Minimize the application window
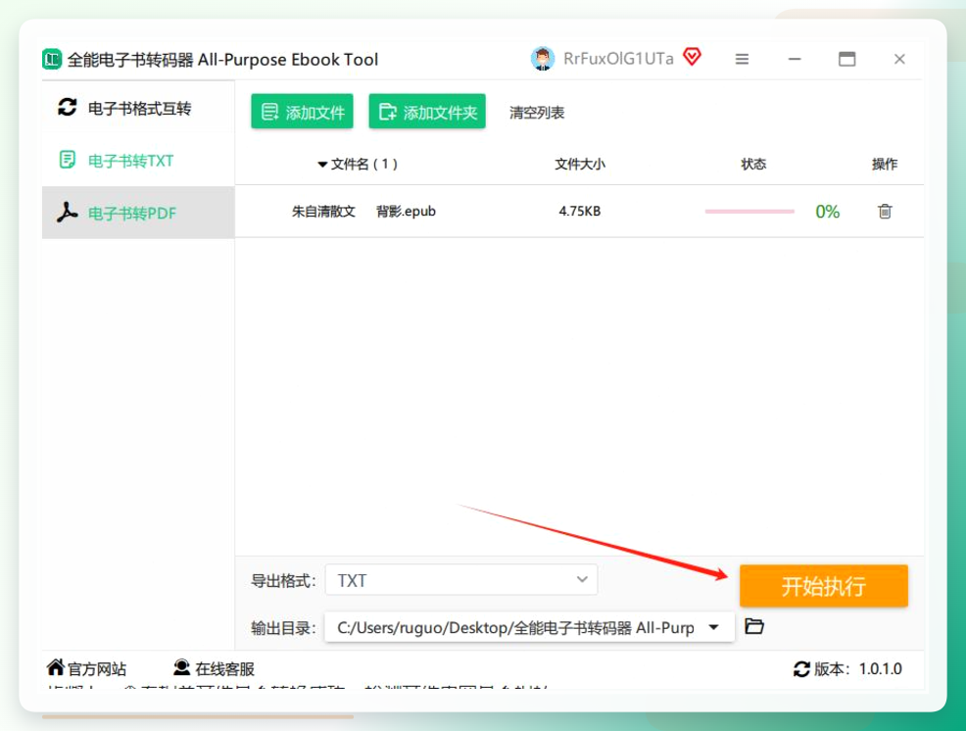 (x=795, y=59)
